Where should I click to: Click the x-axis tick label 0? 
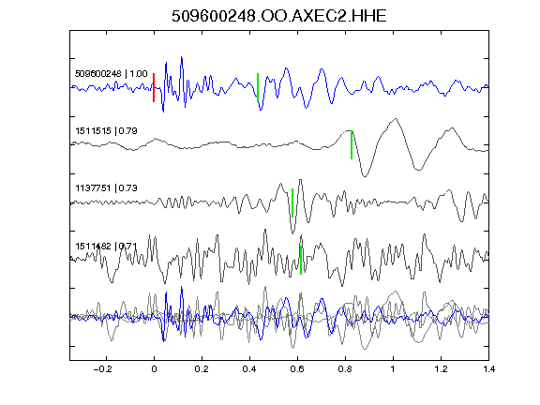[154, 369]
